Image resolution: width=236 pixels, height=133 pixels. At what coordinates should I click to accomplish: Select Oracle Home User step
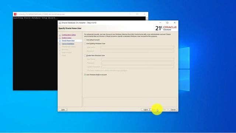[68, 41]
